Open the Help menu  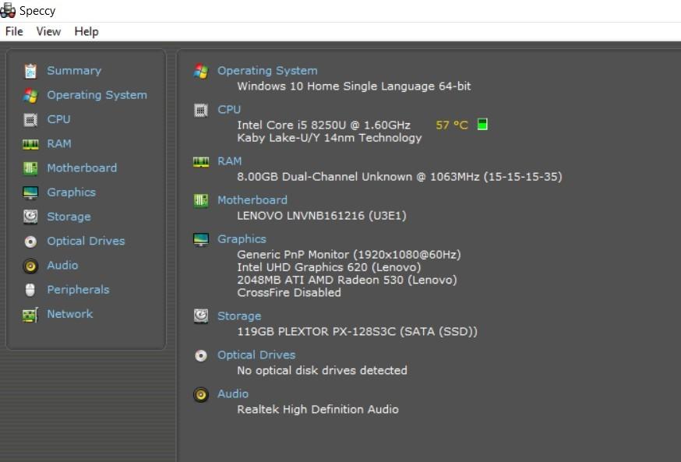[86, 32]
